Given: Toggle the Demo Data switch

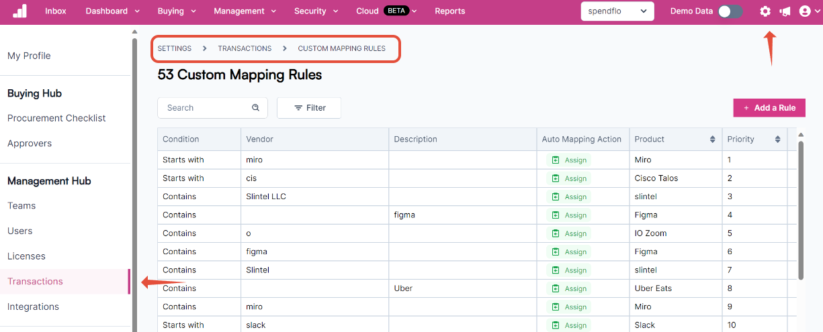Looking at the screenshot, I should [730, 11].
